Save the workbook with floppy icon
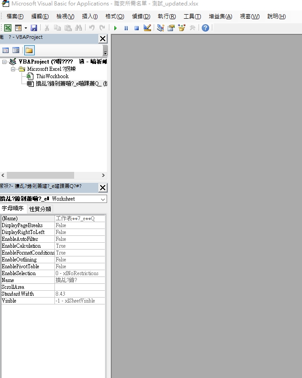Screen dimensions: 302x378 click(x=34, y=28)
